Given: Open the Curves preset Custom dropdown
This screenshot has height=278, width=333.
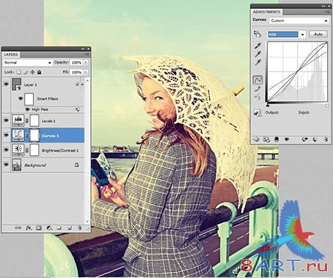Looking at the screenshot, I should point(299,21).
